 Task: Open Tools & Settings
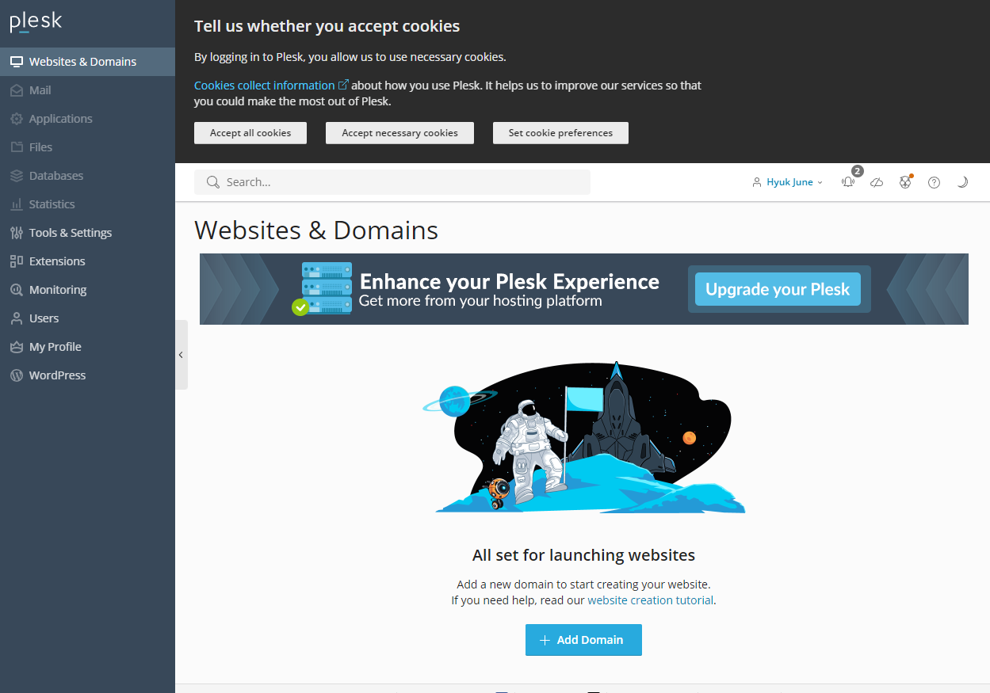click(87, 233)
